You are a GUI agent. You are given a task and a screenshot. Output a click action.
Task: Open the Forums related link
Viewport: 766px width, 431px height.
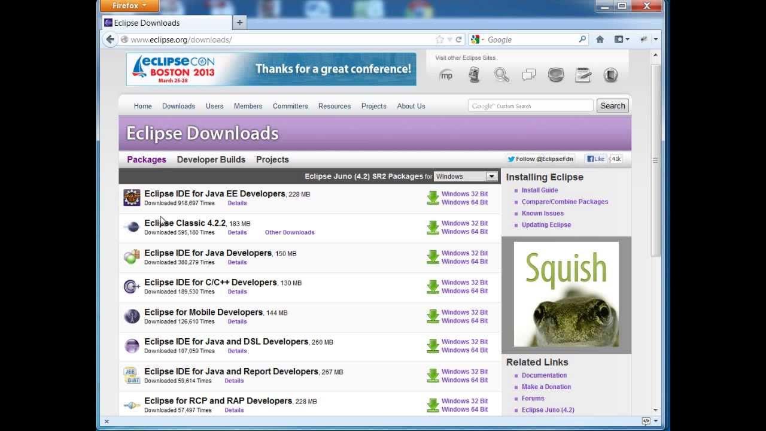tap(533, 398)
